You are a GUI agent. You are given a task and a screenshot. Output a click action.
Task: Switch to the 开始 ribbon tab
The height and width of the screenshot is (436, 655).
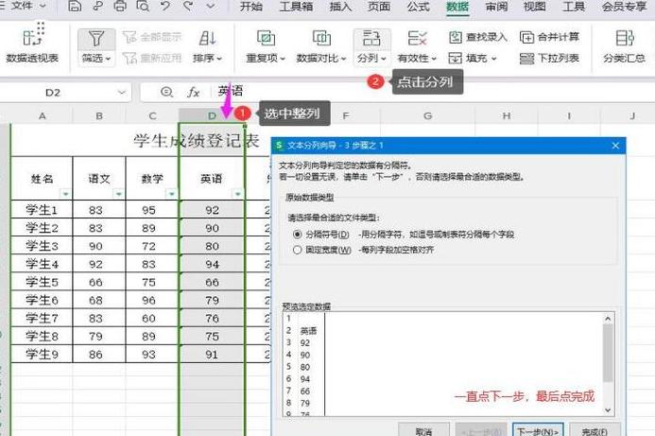(x=251, y=7)
